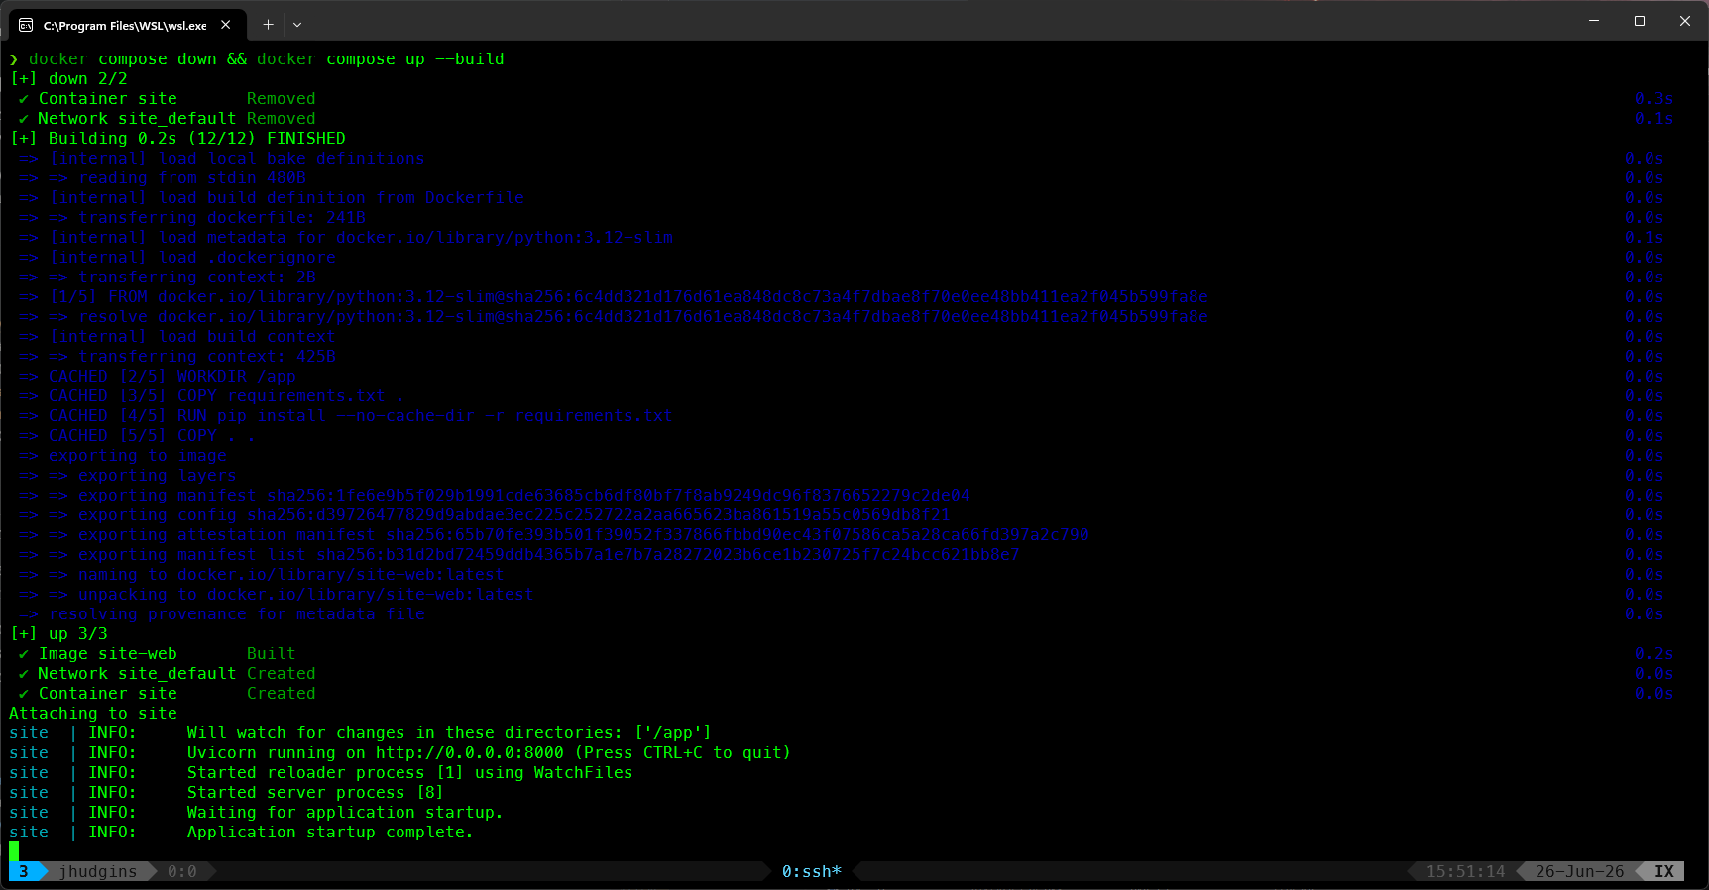Click 'exporting to image' line
The width and height of the screenshot is (1709, 890).
123,456
